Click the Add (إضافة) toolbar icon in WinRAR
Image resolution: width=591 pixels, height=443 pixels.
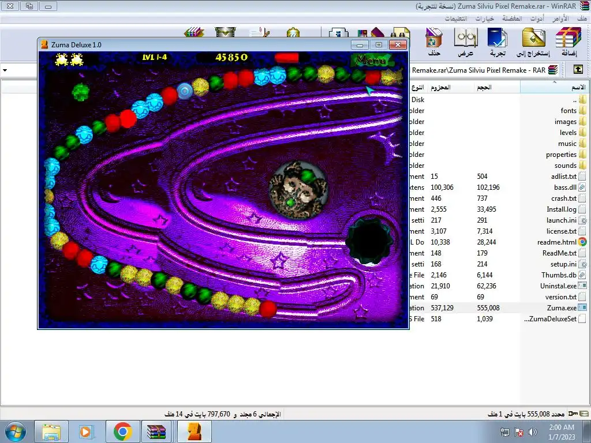568,42
